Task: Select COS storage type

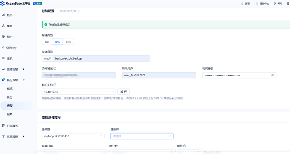Action: (x=69, y=42)
